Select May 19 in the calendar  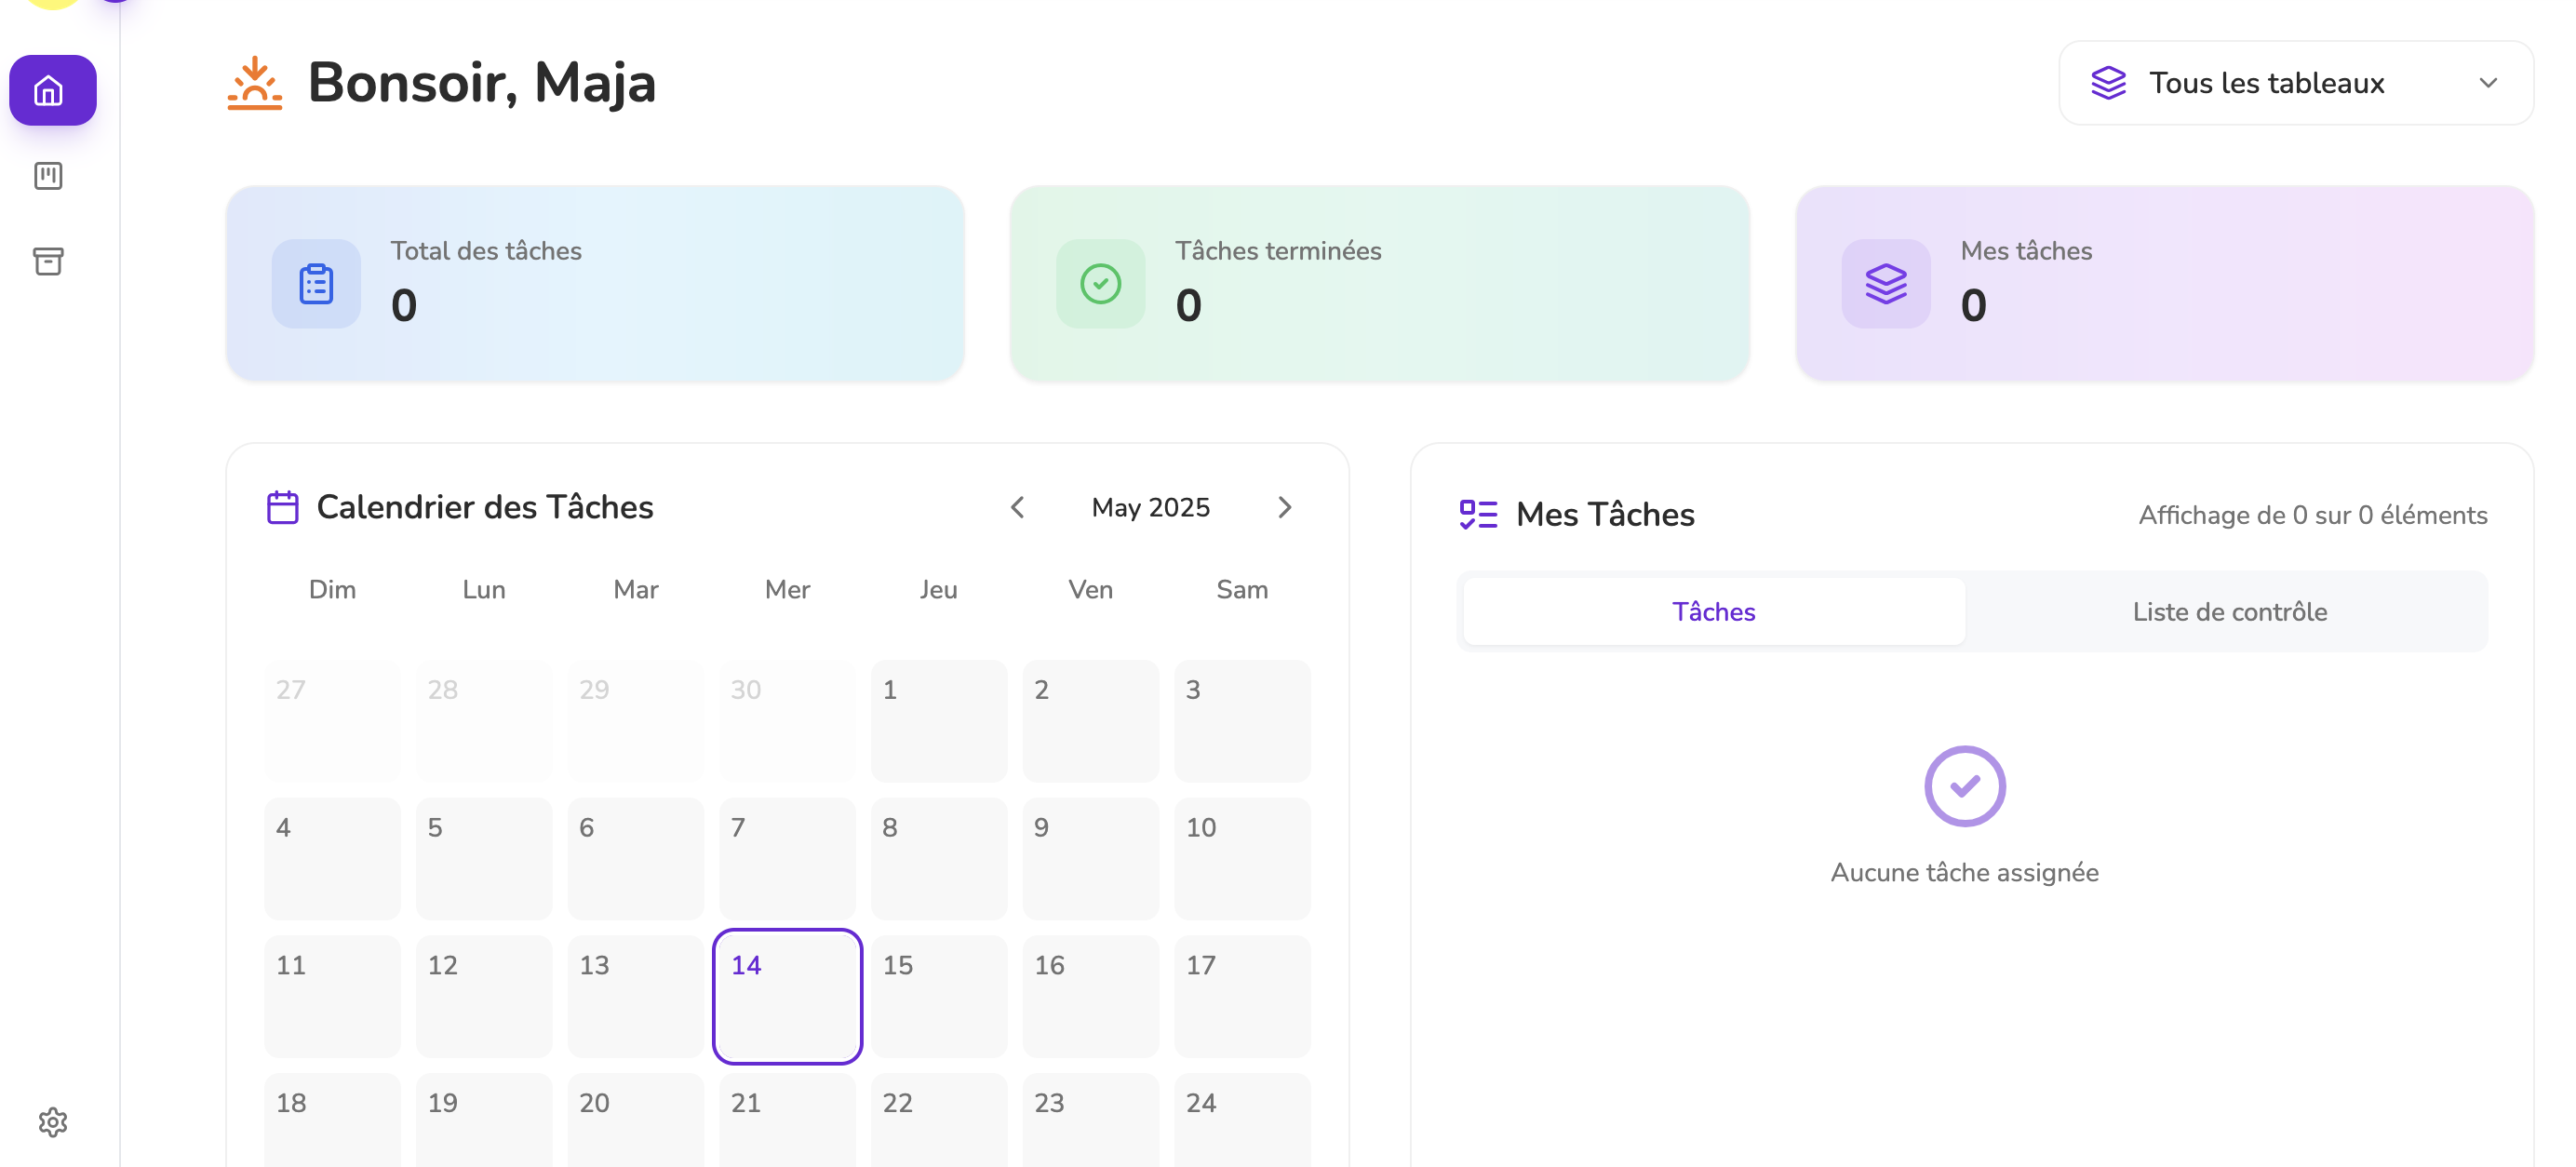click(x=484, y=1120)
